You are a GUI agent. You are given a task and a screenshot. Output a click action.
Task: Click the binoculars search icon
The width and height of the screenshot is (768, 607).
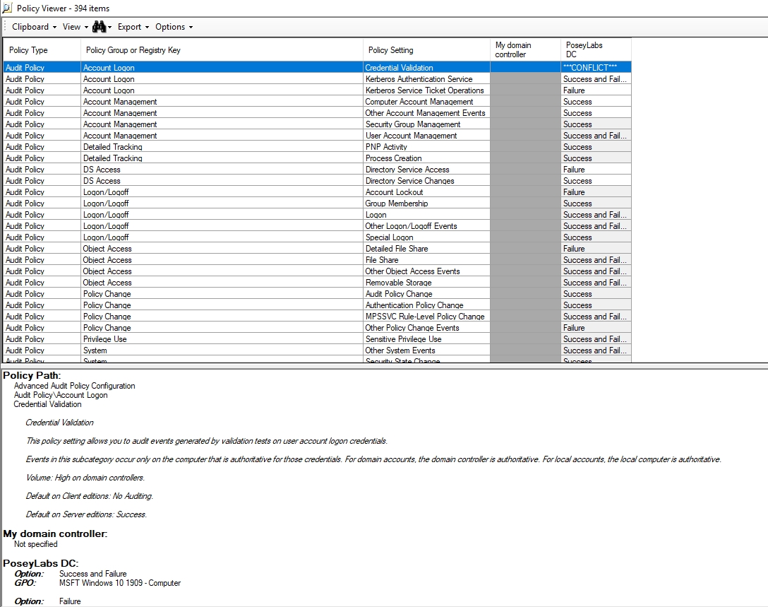pos(100,26)
